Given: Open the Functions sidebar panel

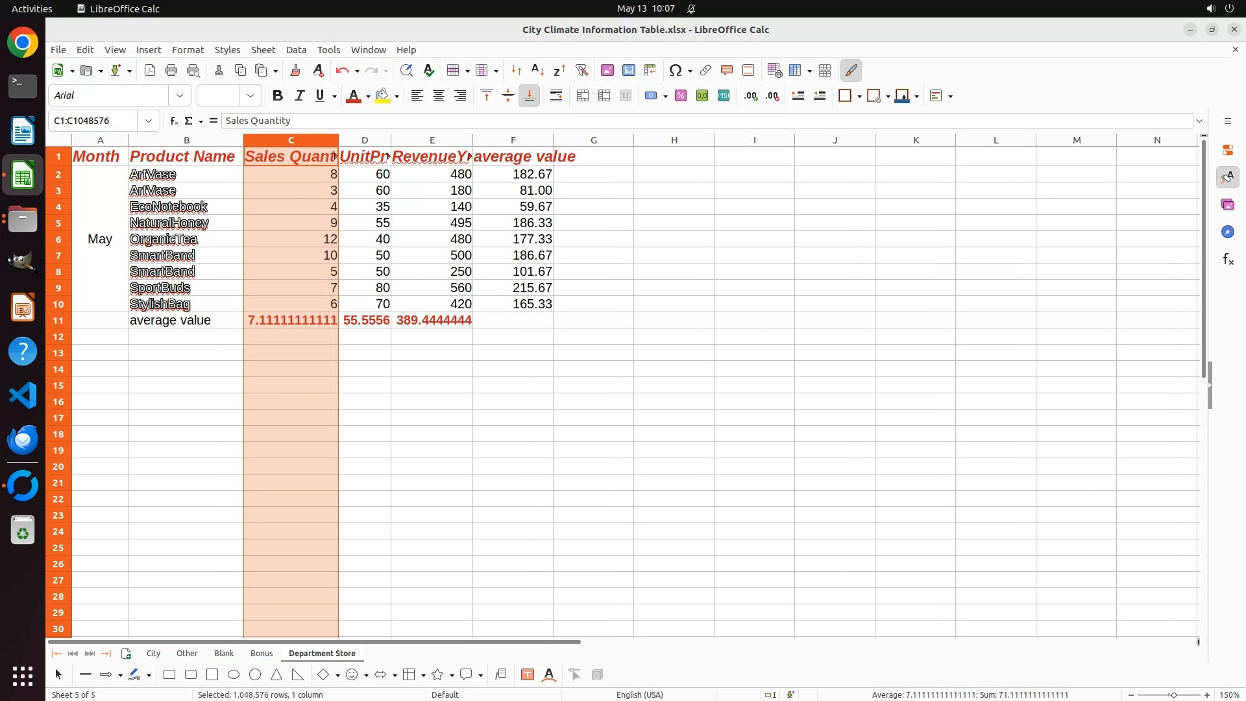Looking at the screenshot, I should 1227,260.
